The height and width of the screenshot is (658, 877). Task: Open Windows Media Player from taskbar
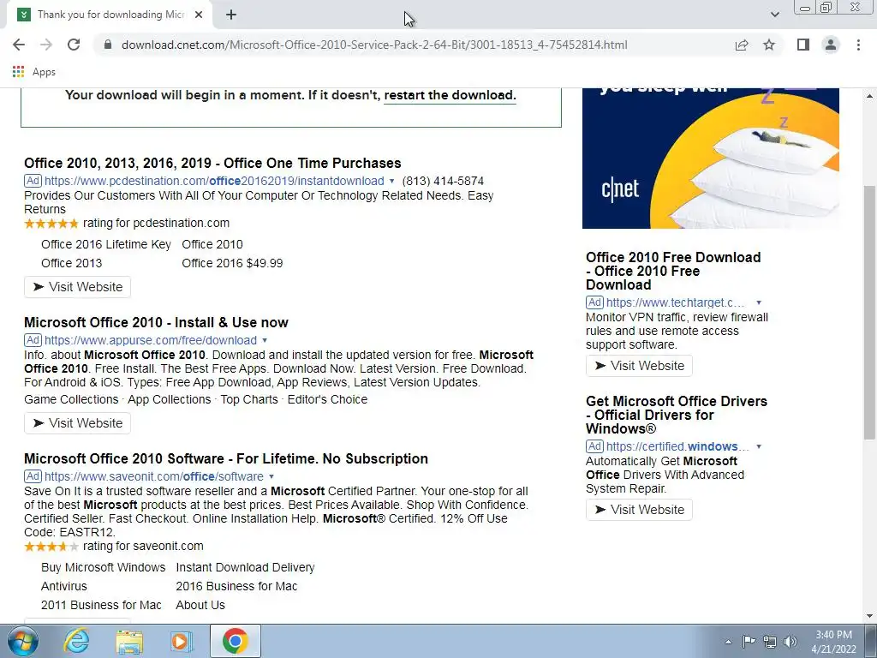(x=181, y=641)
